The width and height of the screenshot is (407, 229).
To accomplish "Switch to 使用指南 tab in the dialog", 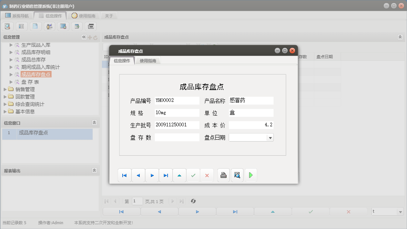I will tap(148, 61).
